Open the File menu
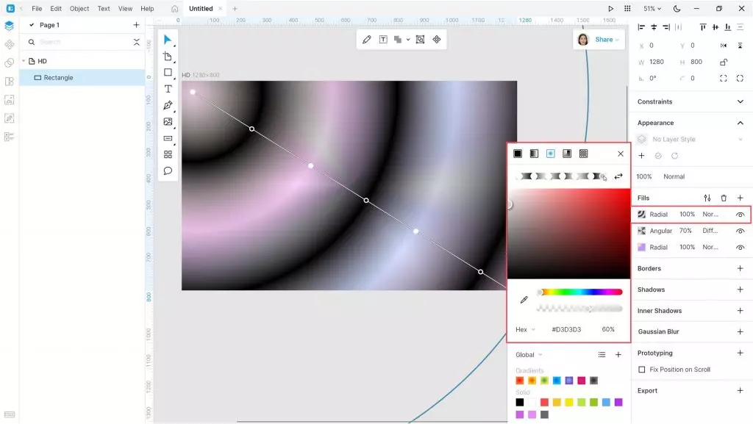 37,9
